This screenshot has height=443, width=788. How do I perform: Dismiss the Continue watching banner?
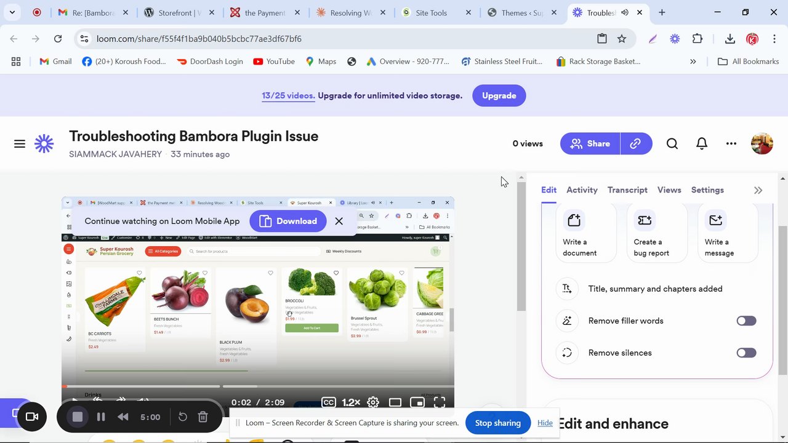point(339,221)
